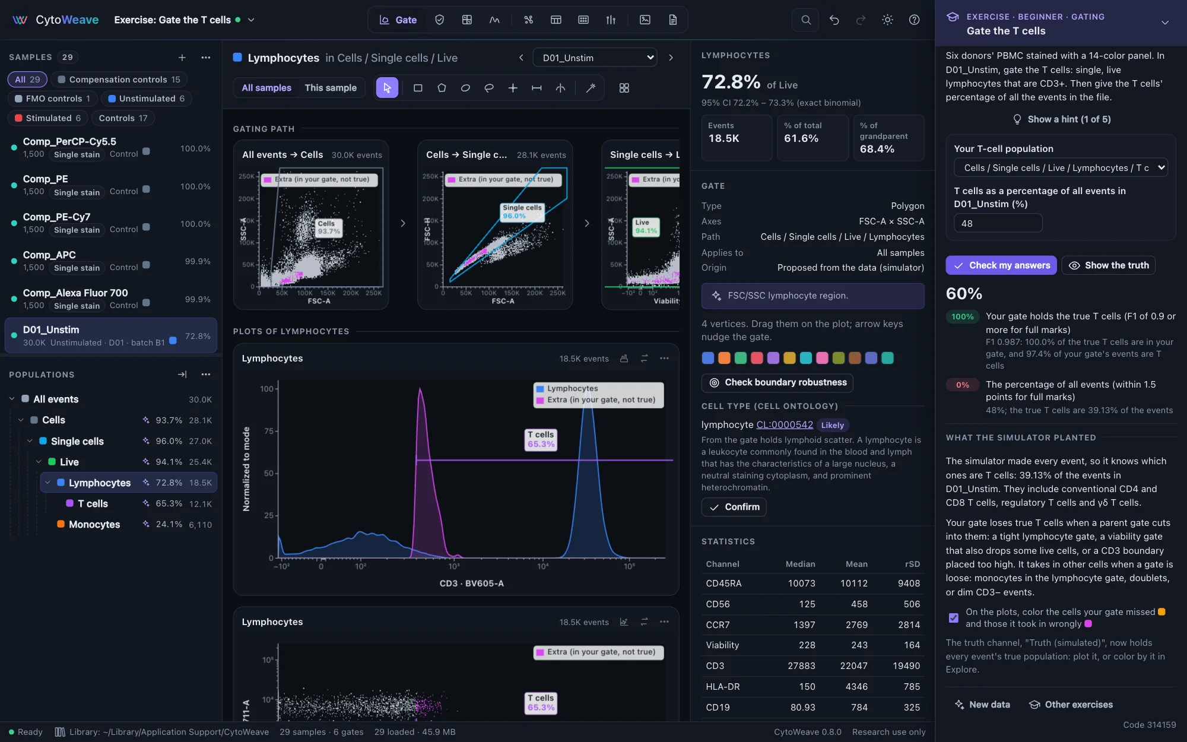Toggle the light/dark theme sun icon
The width and height of the screenshot is (1187, 742).
point(887,20)
